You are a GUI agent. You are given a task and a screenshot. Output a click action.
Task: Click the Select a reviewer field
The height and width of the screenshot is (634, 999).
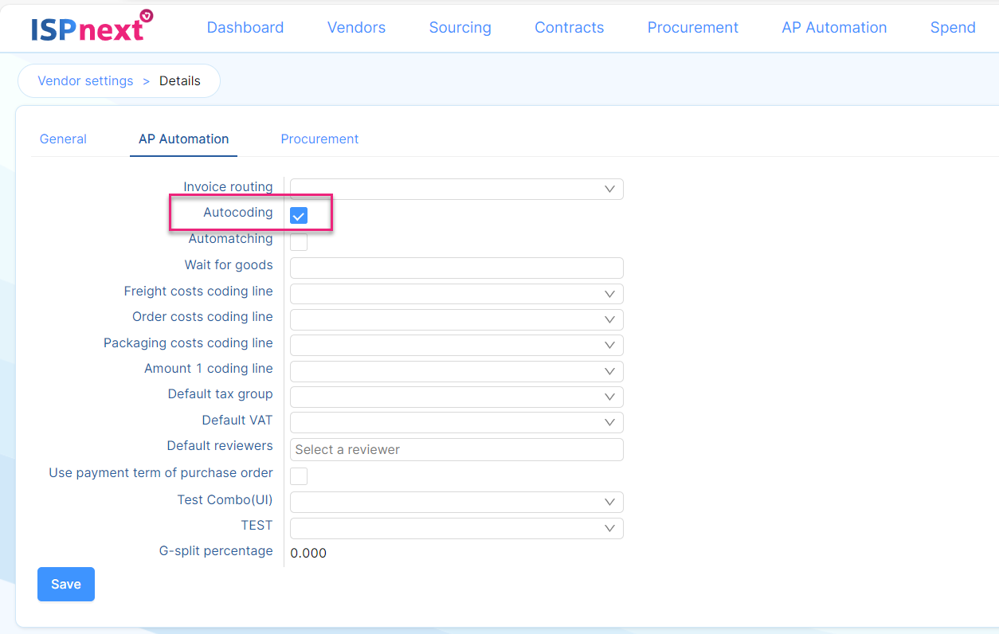click(456, 449)
